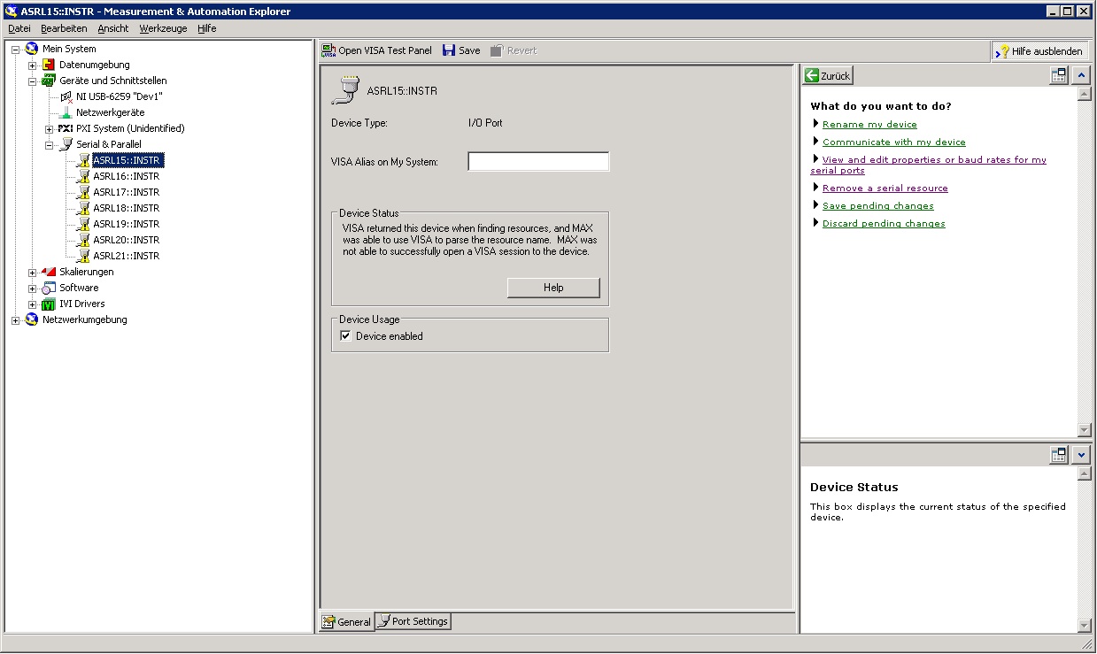Open the Datei menu

[19, 28]
